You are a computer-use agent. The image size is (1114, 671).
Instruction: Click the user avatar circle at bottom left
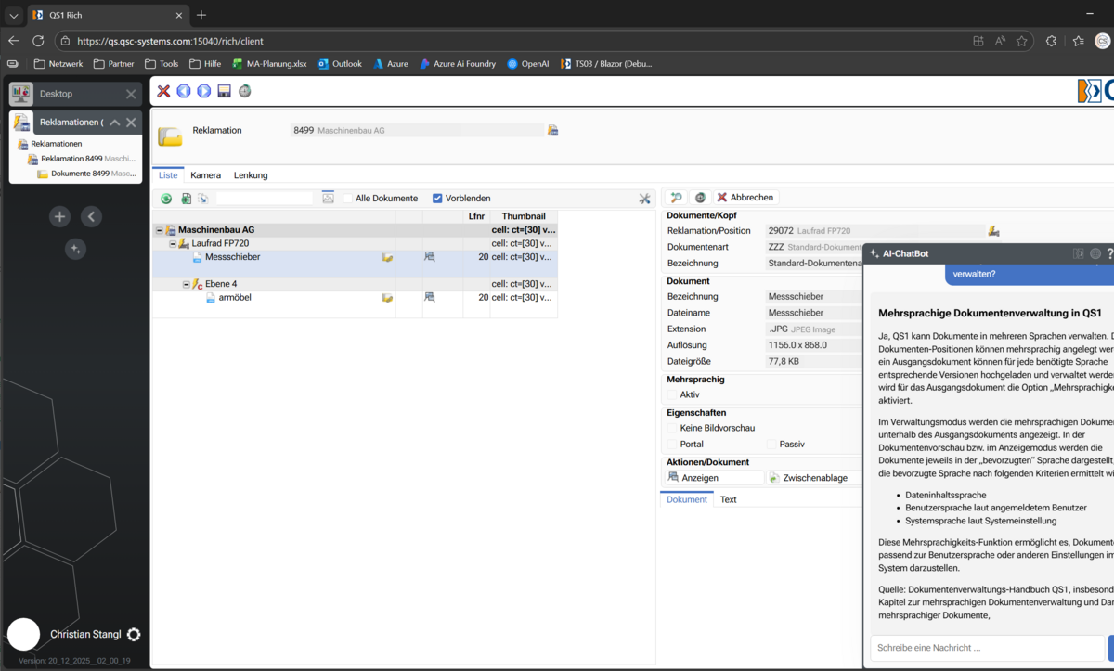pos(23,635)
